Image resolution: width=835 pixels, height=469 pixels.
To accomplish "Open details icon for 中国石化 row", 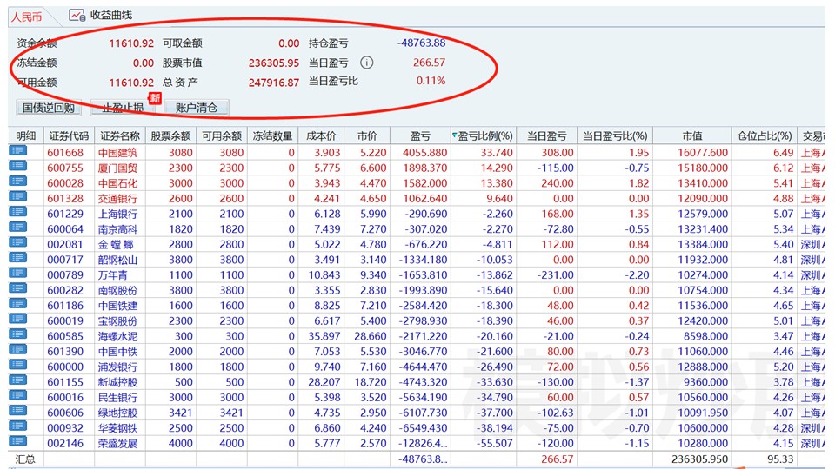I will point(17,182).
